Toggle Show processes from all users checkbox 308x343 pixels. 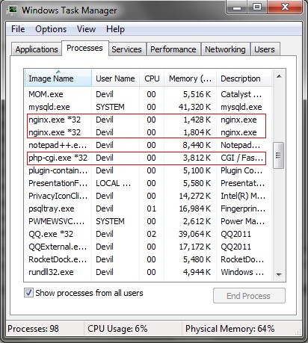[28, 293]
